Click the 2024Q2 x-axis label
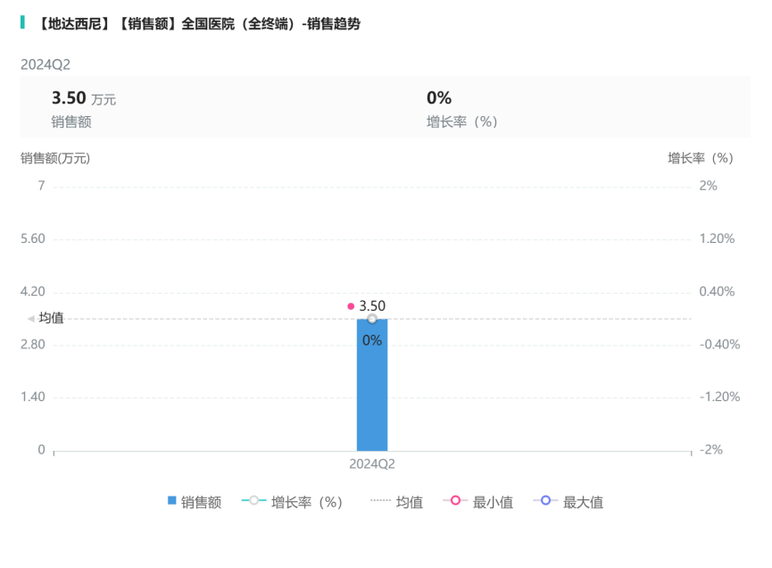 [372, 464]
